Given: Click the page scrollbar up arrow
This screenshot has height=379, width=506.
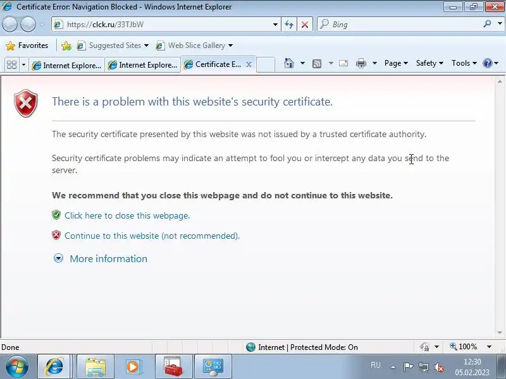Looking at the screenshot, I should pos(500,81).
